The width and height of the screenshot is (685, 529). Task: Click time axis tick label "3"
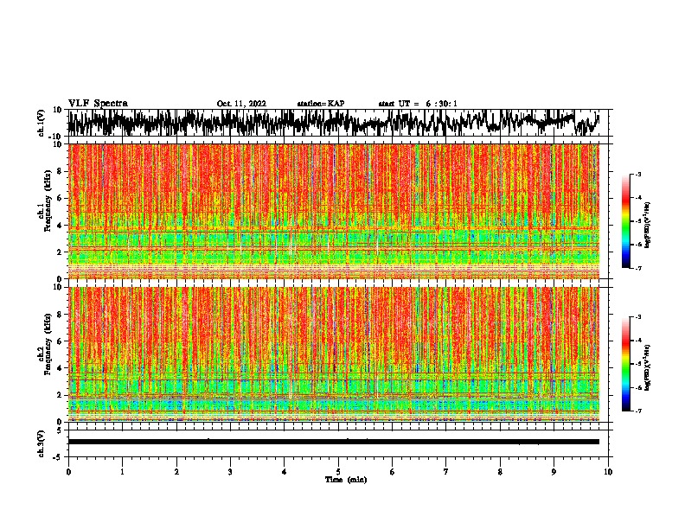[x=230, y=472]
